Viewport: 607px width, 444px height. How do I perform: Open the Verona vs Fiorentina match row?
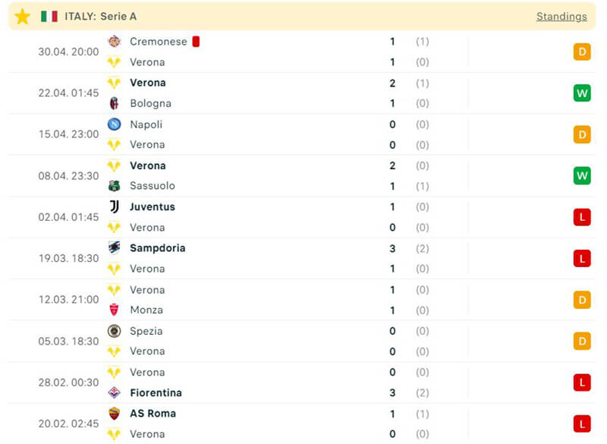point(303,383)
